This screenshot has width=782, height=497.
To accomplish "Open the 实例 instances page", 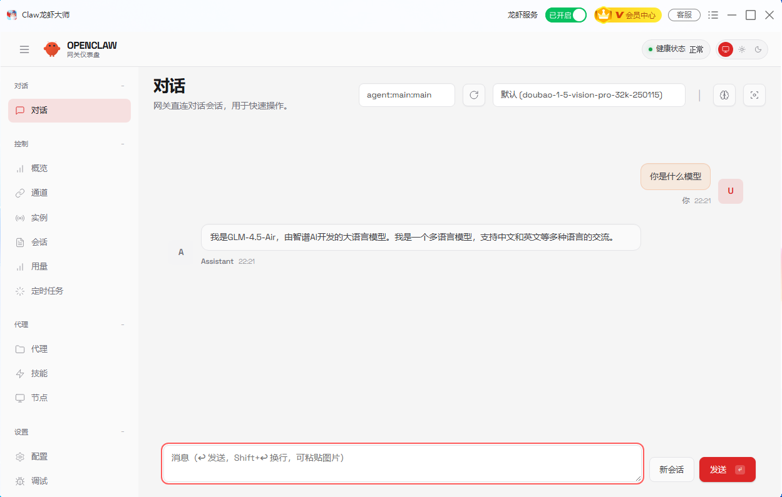I will 39,217.
